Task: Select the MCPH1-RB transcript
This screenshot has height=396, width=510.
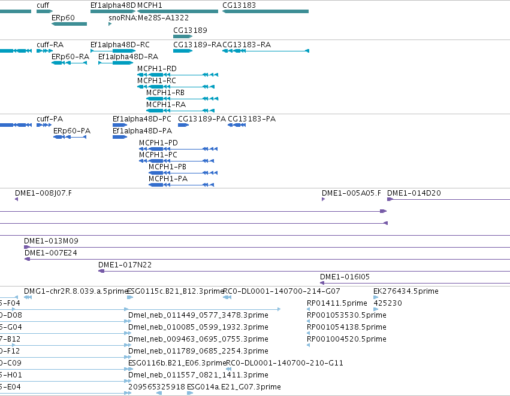Action: [182, 99]
